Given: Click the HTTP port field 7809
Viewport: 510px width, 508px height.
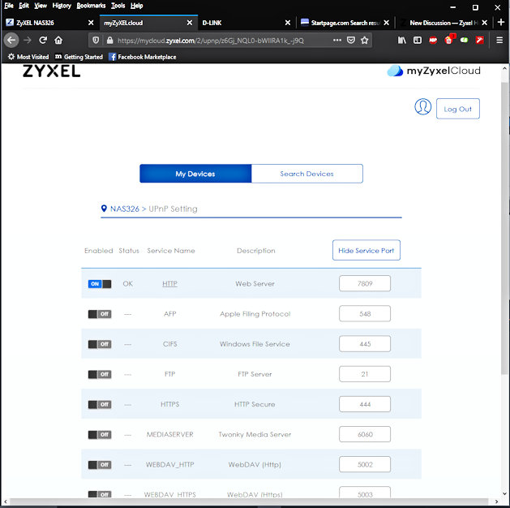Looking at the screenshot, I should tap(365, 283).
